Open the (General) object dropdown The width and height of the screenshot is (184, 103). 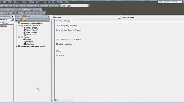[x=119, y=17]
